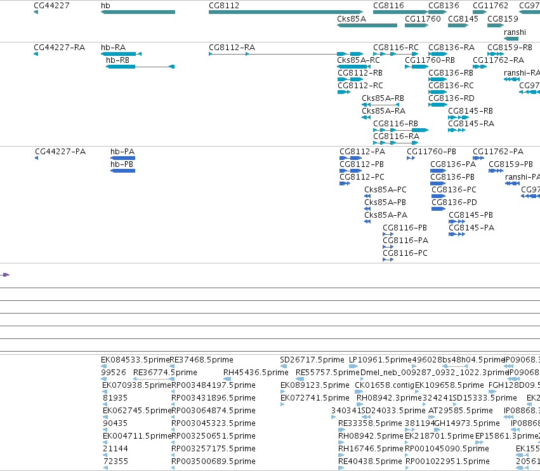Image resolution: width=540 pixels, height=471 pixels.
Task: Click the EK084533.5prime EST label
Action: click(135, 360)
